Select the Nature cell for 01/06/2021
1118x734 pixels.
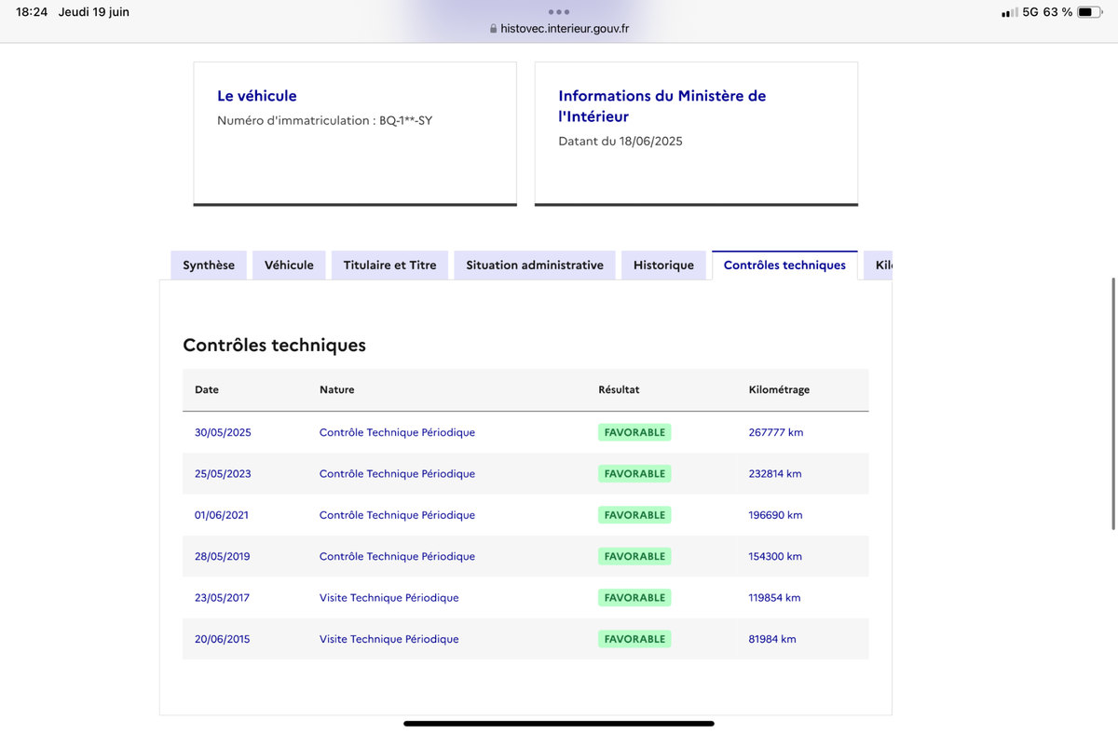click(397, 515)
